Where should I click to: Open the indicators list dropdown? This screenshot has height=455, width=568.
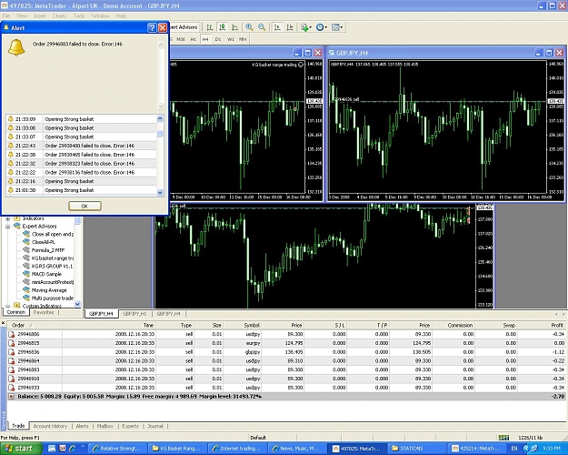(x=306, y=27)
